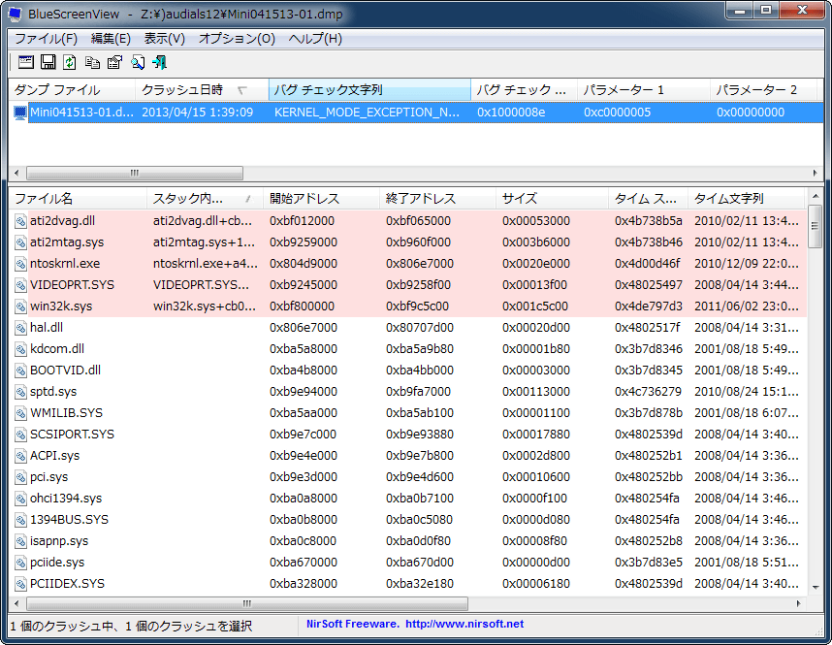Click the file icon beside ACPI.sys

20,456
